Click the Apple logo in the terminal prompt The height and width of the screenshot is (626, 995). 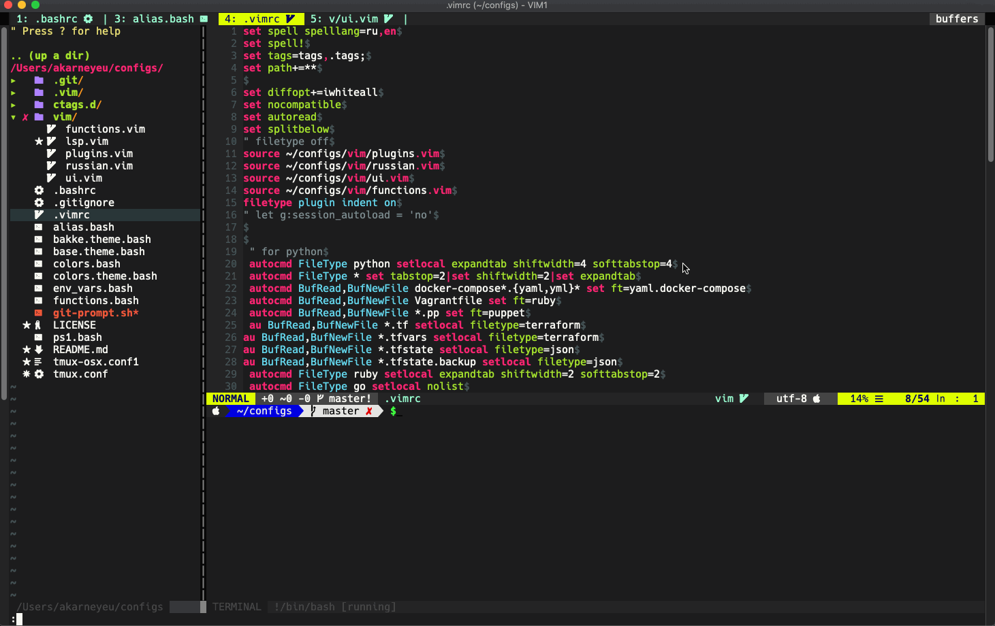click(216, 411)
